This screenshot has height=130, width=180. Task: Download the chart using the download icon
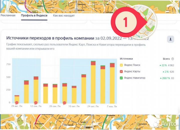(x=170, y=39)
